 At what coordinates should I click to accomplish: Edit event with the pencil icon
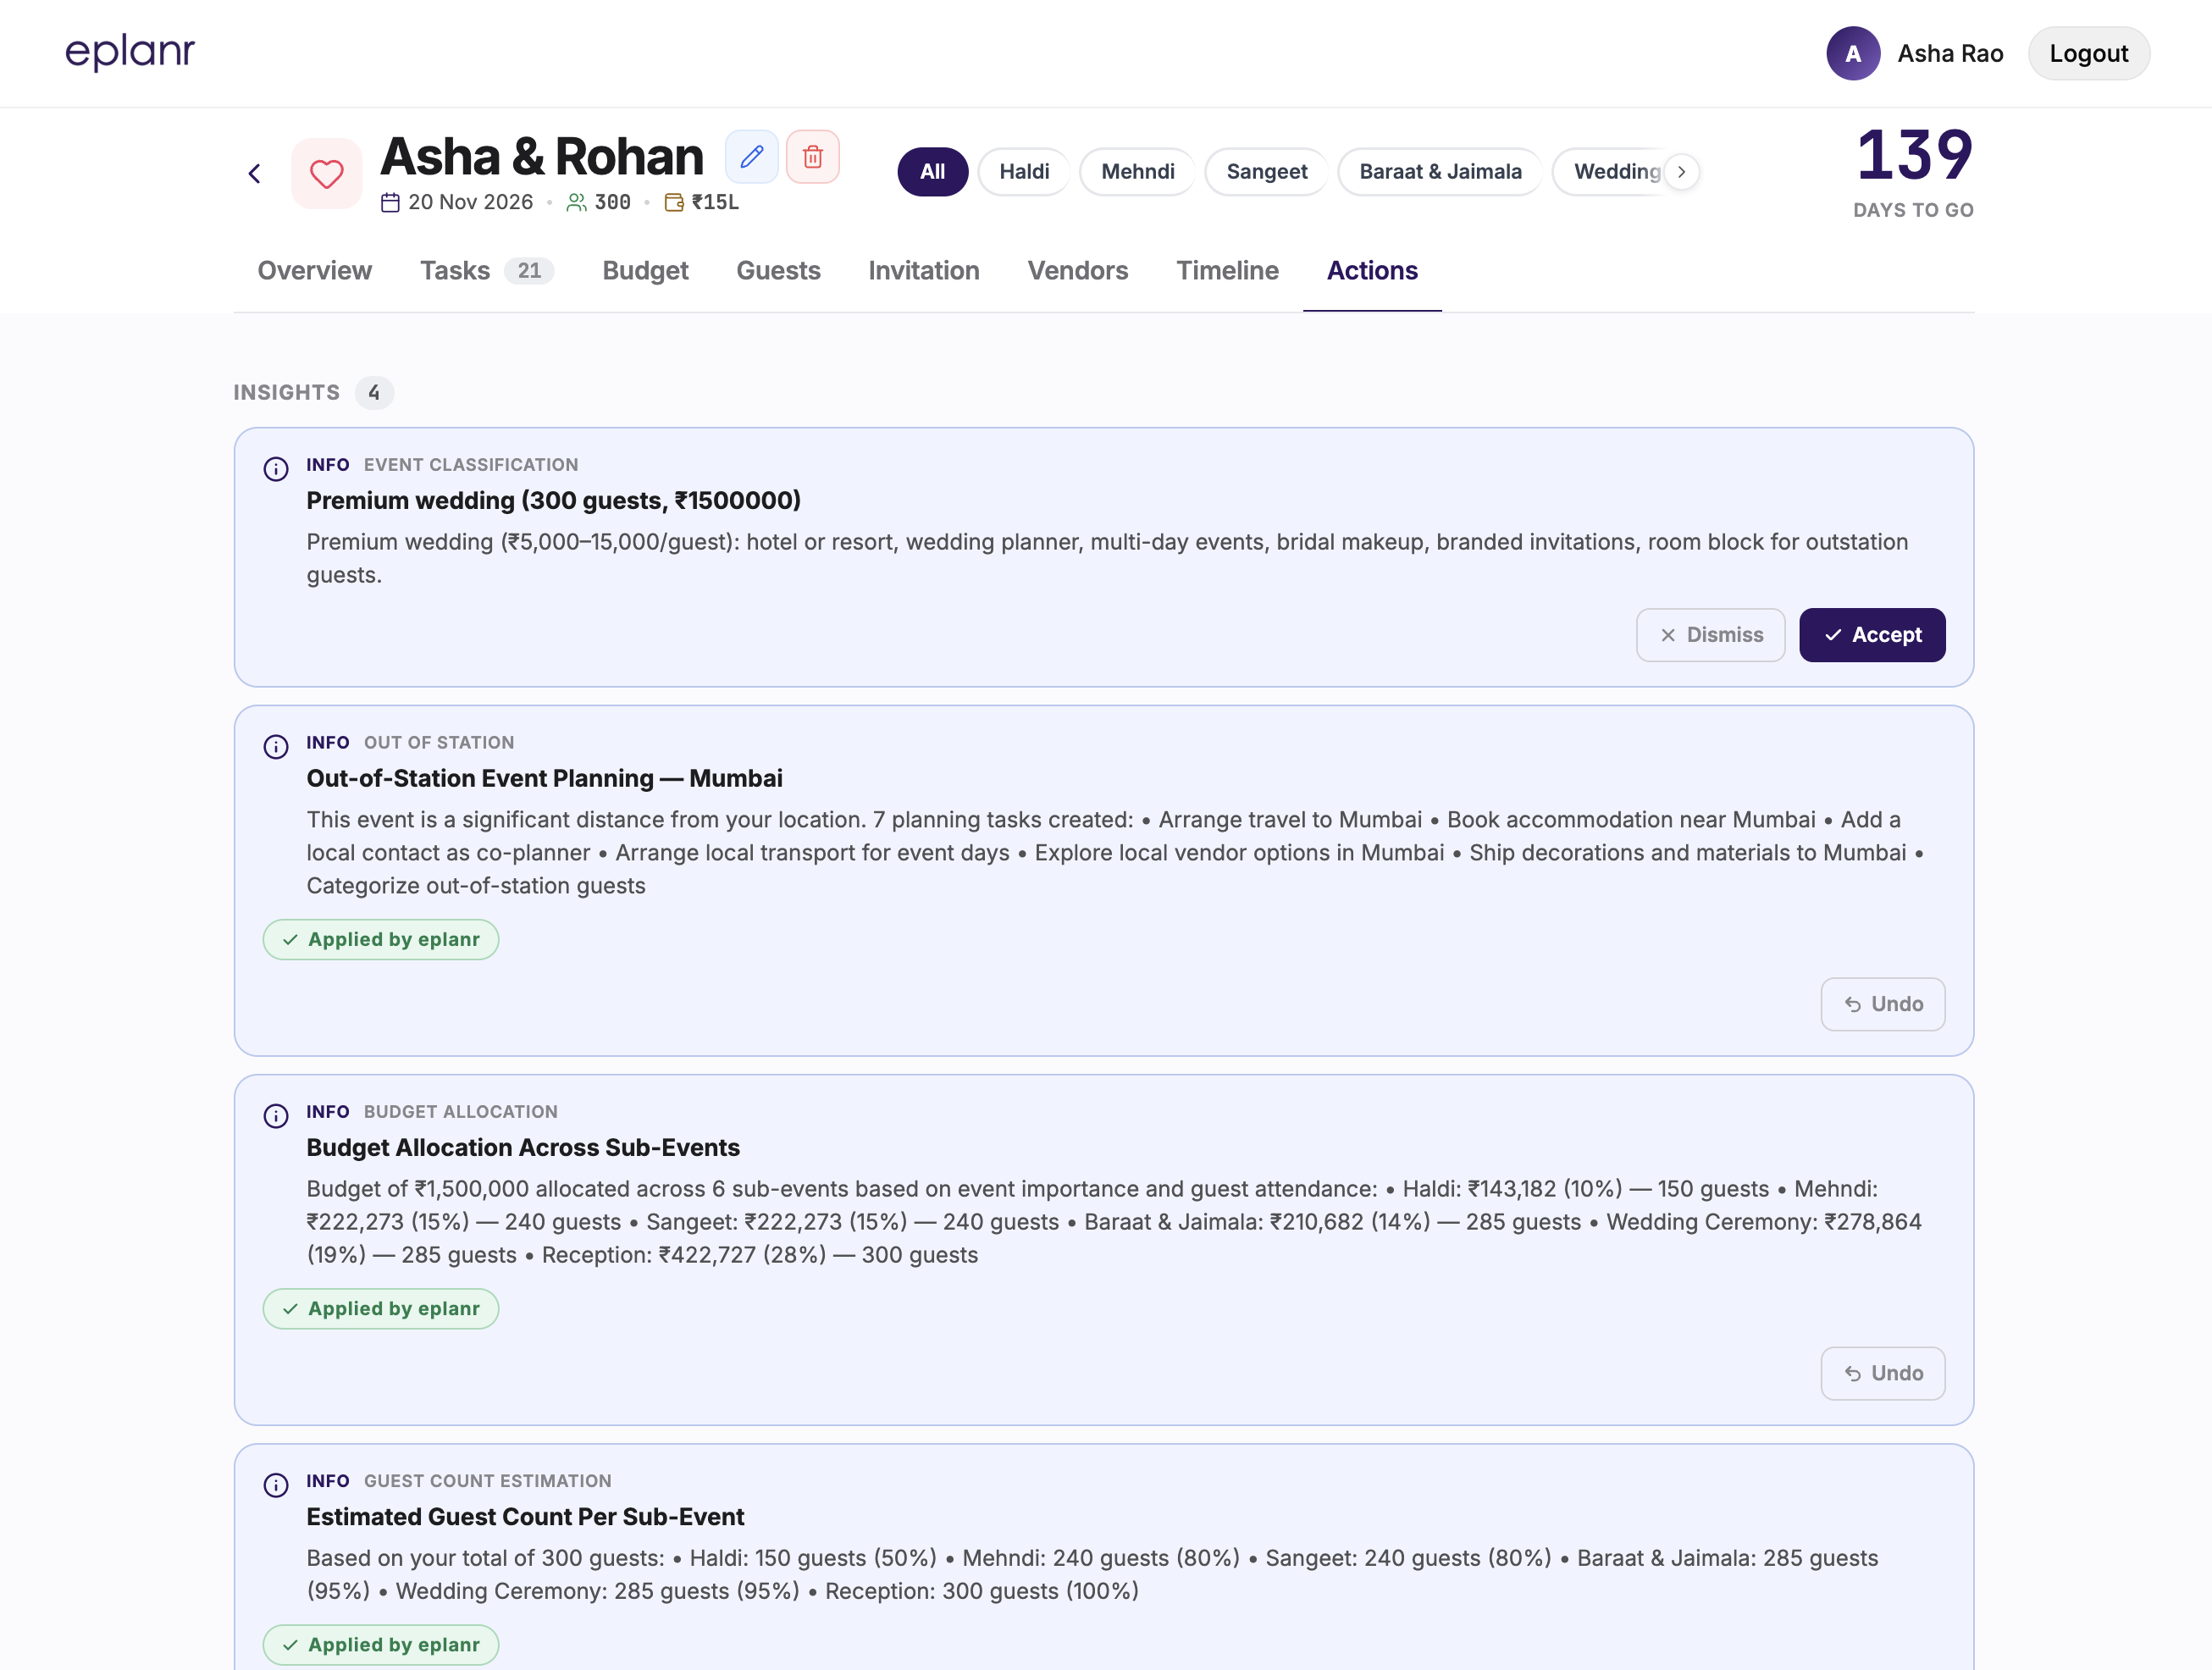pos(752,157)
